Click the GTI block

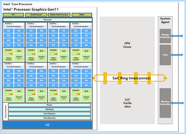[x=13, y=15]
